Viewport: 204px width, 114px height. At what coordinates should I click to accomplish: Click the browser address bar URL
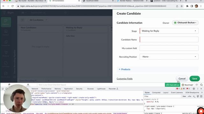(x=93, y=6)
